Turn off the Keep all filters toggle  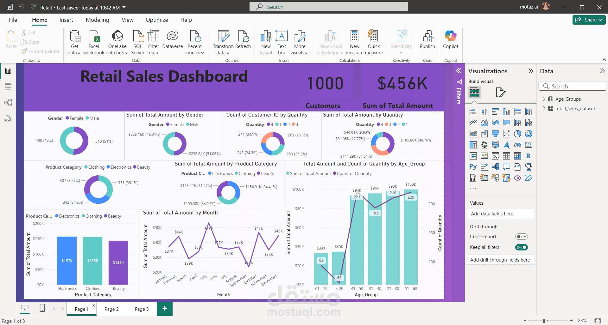click(x=521, y=247)
